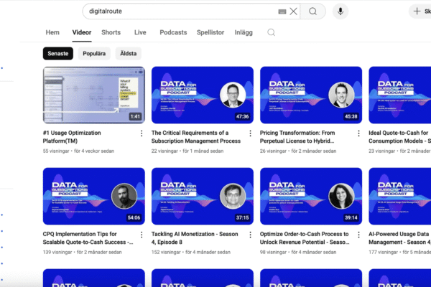
Task: Switch to the Spellistor tab
Action: pos(210,32)
